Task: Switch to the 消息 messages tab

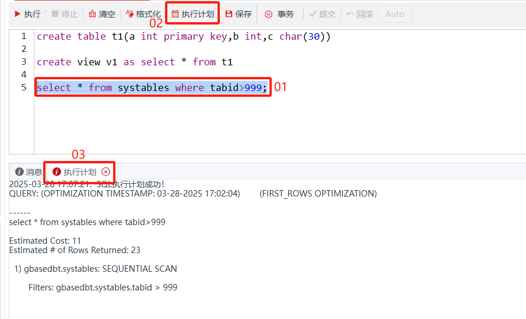Action: pyautogui.click(x=29, y=172)
